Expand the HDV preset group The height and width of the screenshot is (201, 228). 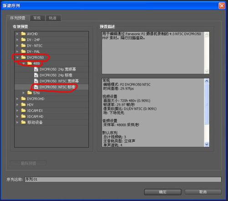pyautogui.click(x=17, y=105)
